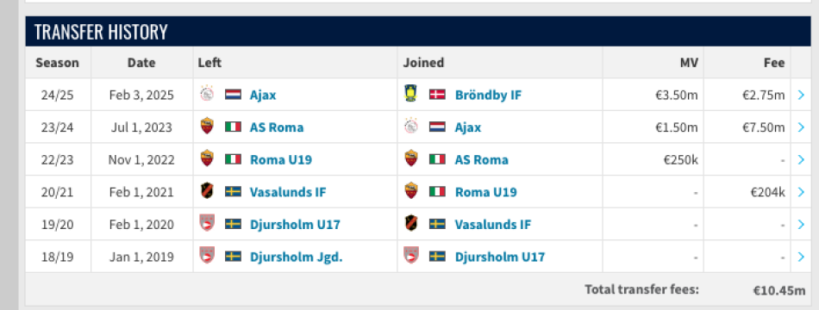Open the Bröndby IF club link
The image size is (819, 310).
[x=488, y=95]
